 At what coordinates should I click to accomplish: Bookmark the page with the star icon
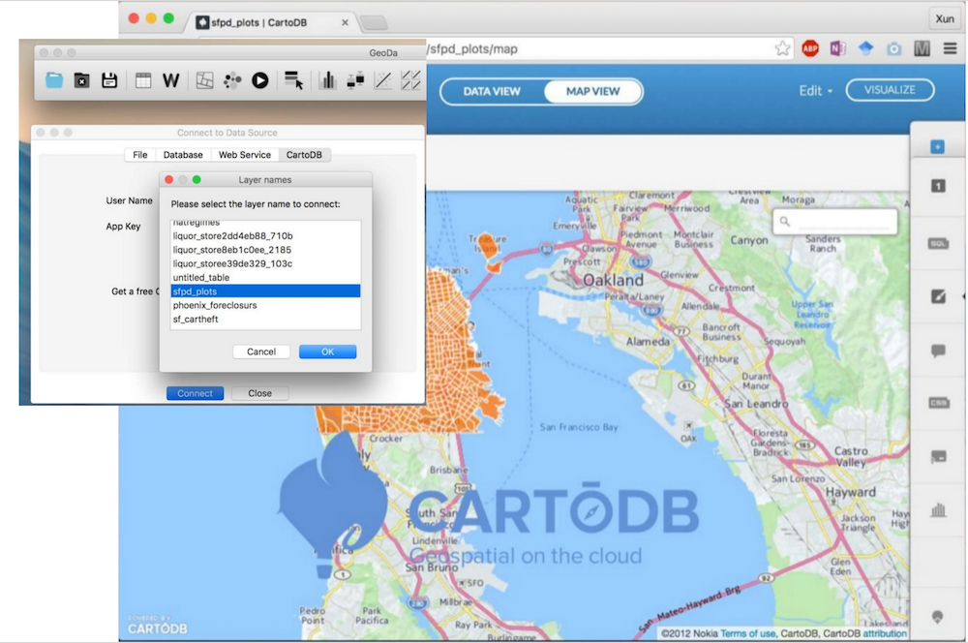pos(782,48)
